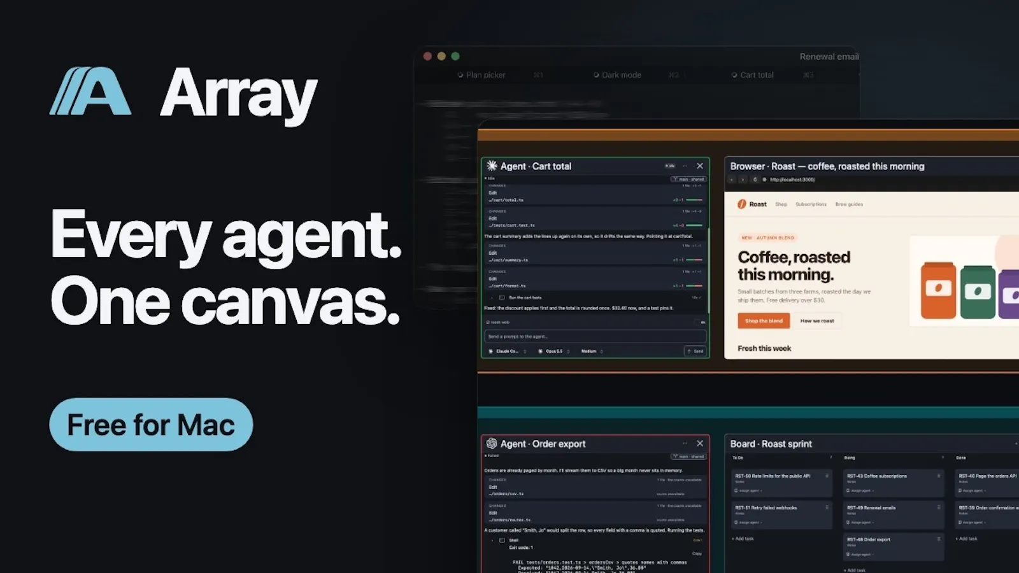The image size is (1019, 573).
Task: Click the drag handle on RST-51 Retry failed webhooks
Action: pyautogui.click(x=827, y=507)
